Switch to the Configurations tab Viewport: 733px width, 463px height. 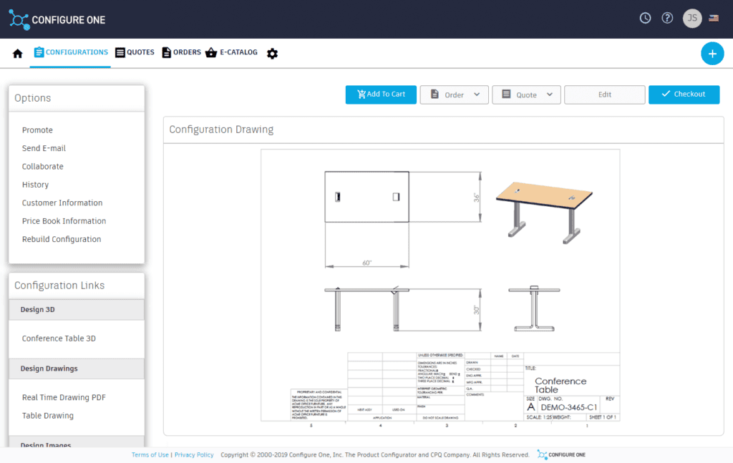point(71,52)
